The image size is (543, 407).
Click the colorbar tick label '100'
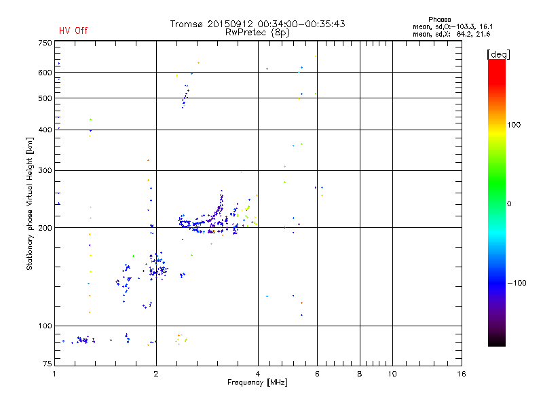pyautogui.click(x=514, y=125)
